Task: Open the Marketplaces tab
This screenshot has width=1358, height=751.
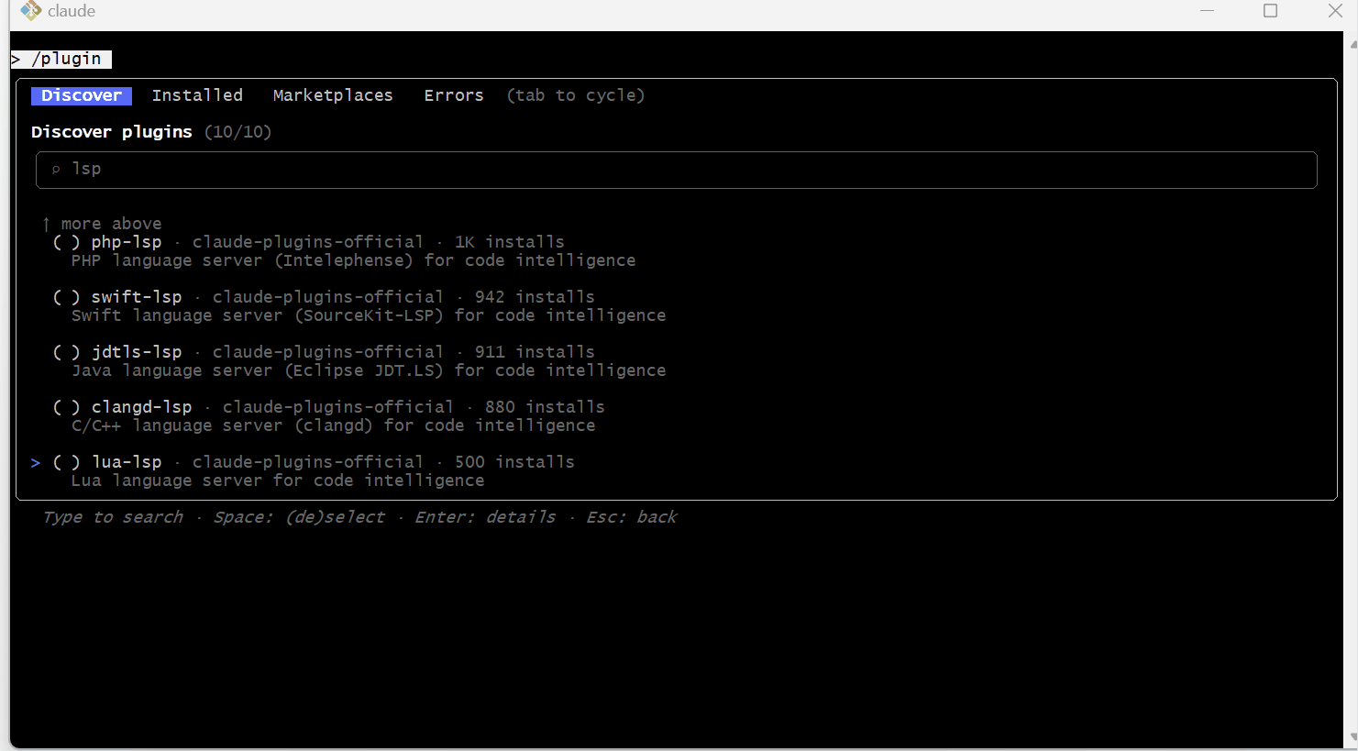Action: click(x=333, y=95)
